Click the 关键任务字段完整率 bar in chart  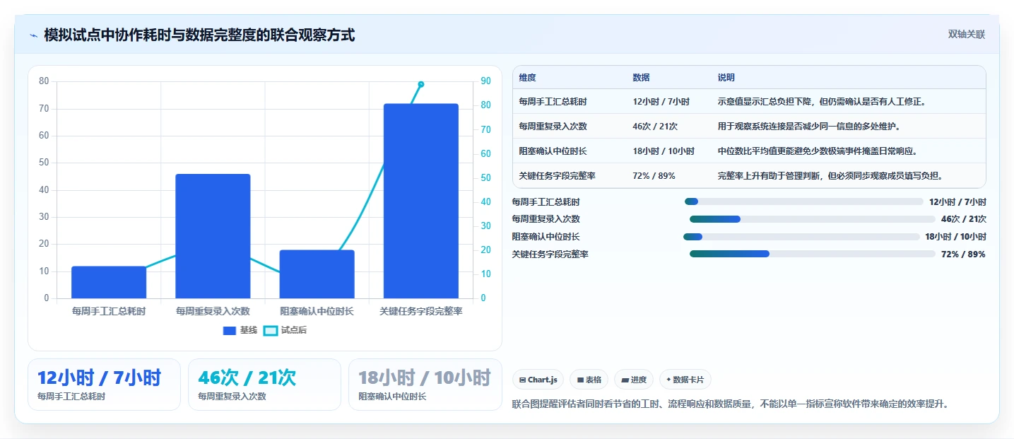pos(421,201)
